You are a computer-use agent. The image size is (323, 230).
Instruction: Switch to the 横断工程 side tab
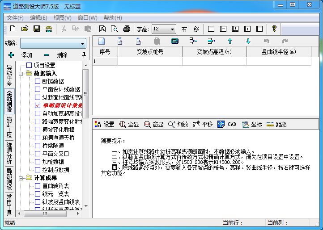click(9, 127)
